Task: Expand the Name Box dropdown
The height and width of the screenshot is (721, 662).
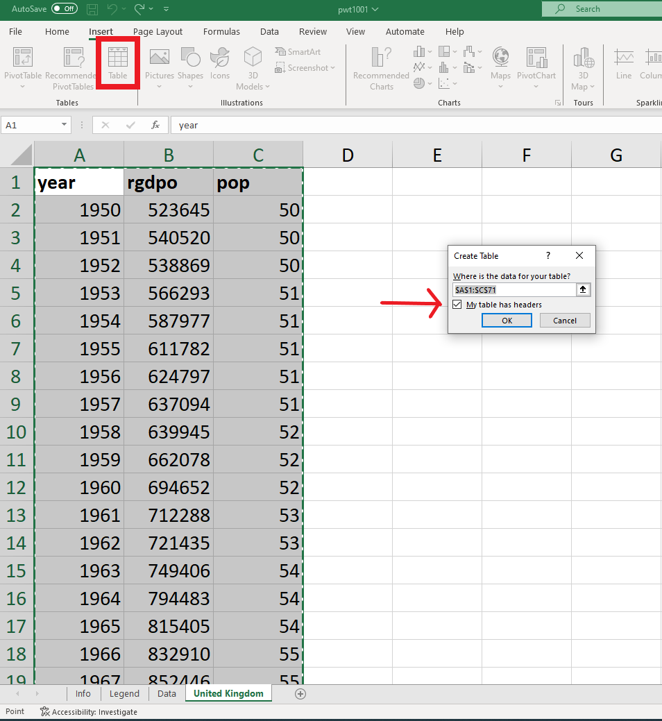Action: point(65,125)
